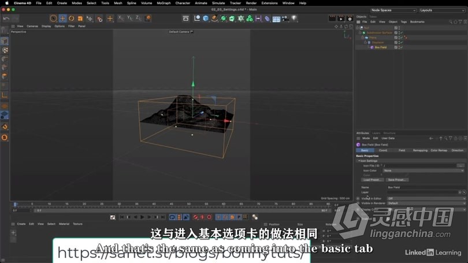Add a Cube primitive object
The height and width of the screenshot is (263, 468).
click(206, 18)
